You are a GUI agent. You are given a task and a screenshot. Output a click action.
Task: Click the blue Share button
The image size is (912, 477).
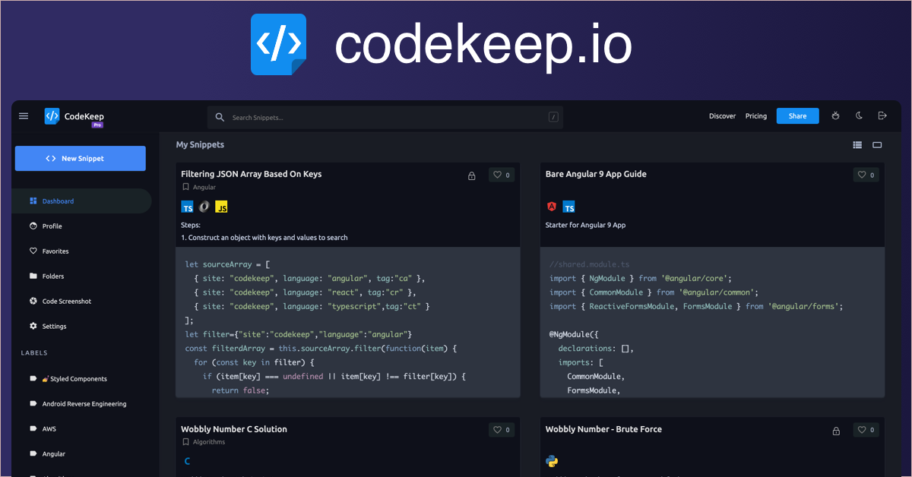(797, 116)
